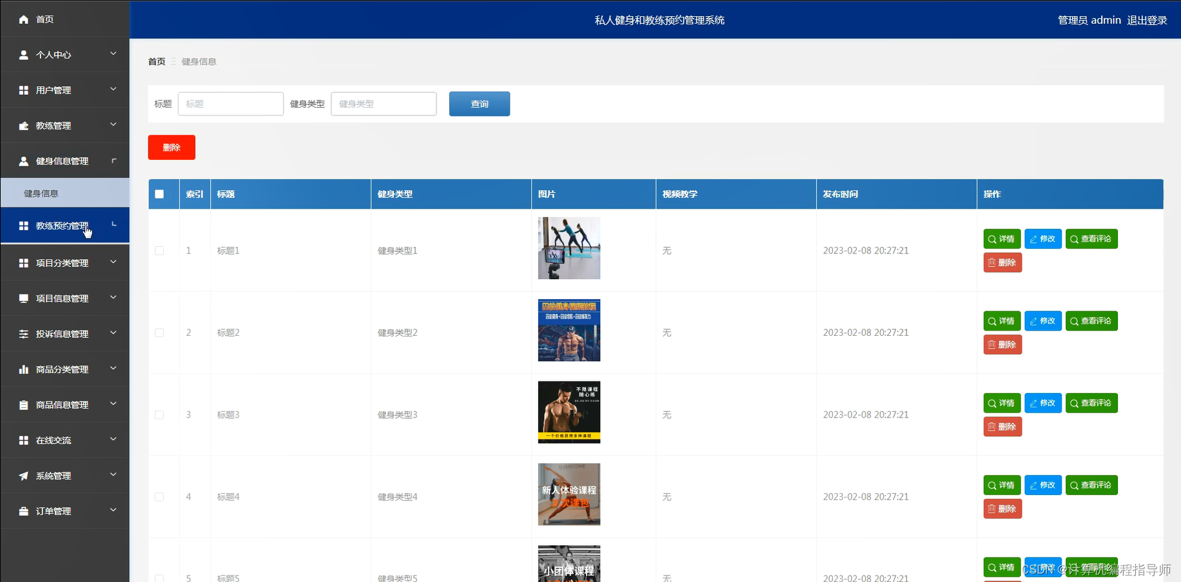Expand the 用户管理 menu chevron
This screenshot has height=582, width=1181.
[113, 89]
